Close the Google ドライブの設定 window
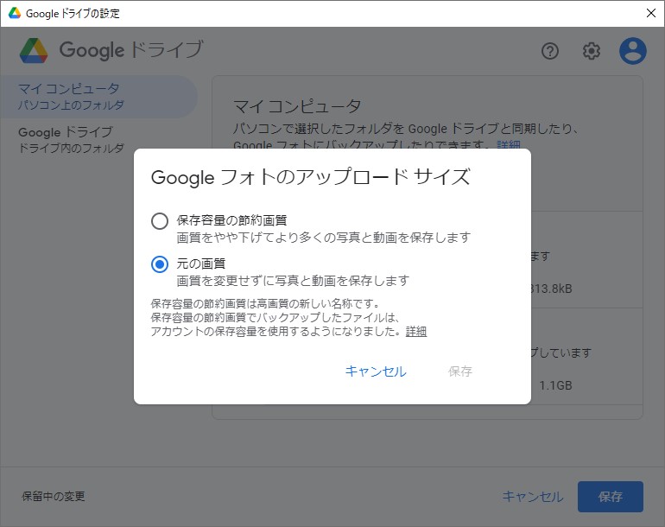The image size is (665, 527). [x=651, y=13]
